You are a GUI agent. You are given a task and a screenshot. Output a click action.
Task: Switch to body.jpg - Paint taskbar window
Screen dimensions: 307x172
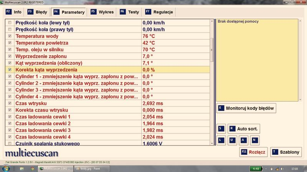pyautogui.click(x=92, y=169)
